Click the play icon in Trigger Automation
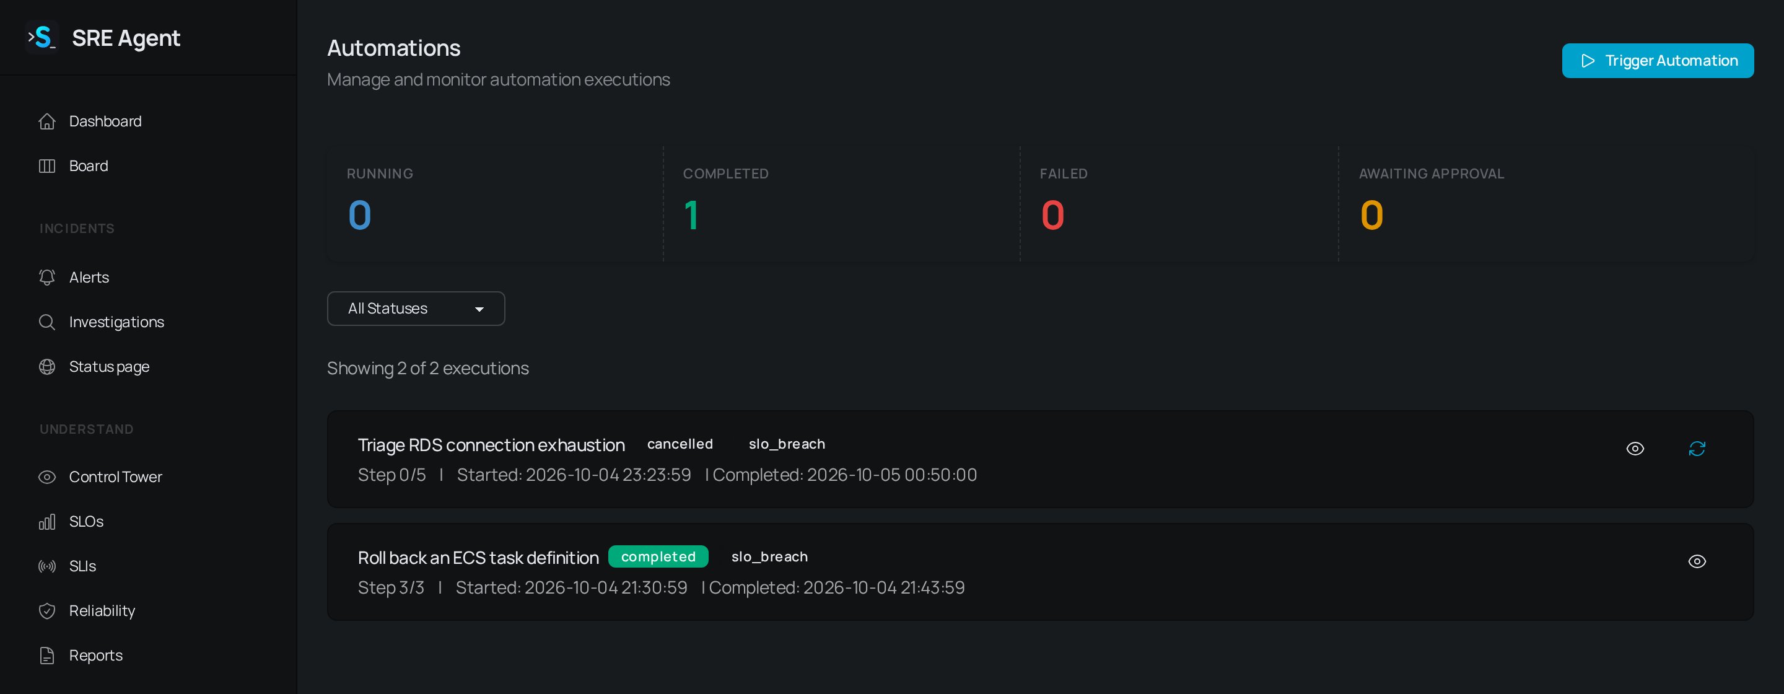Viewport: 1784px width, 694px height. point(1588,61)
